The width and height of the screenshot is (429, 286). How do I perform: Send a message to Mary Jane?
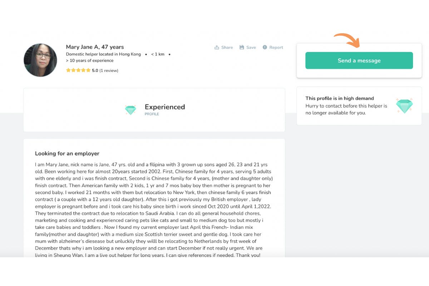point(359,60)
